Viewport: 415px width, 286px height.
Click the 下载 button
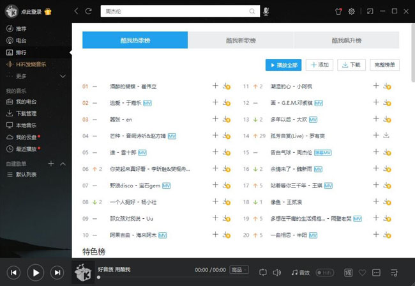pos(352,65)
